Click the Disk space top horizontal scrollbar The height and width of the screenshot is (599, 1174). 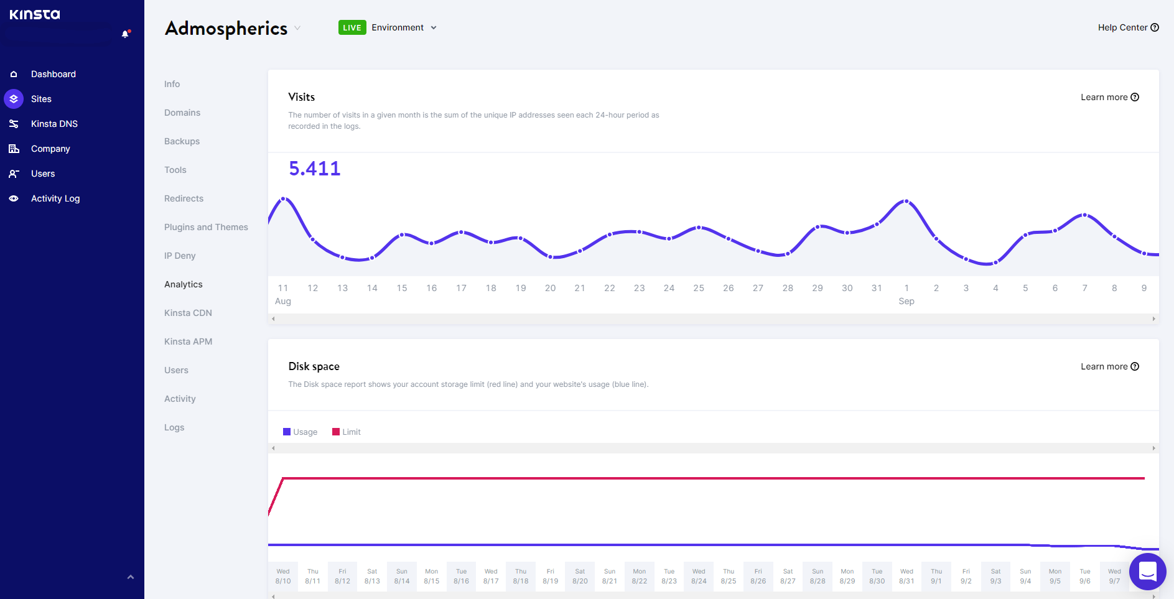click(x=714, y=448)
